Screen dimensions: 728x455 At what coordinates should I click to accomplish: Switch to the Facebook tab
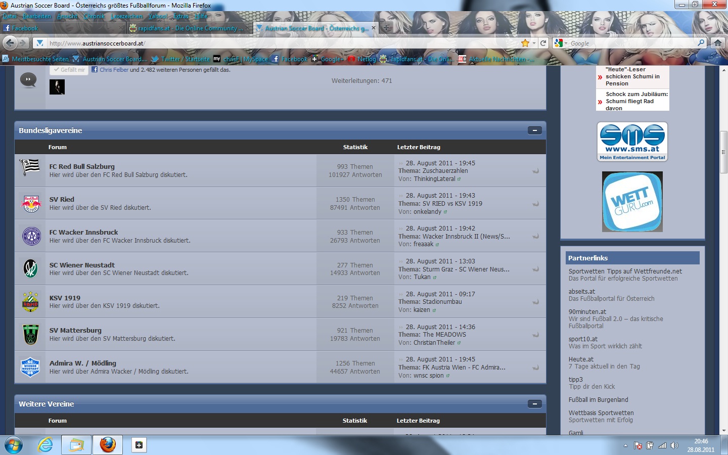pos(62,28)
